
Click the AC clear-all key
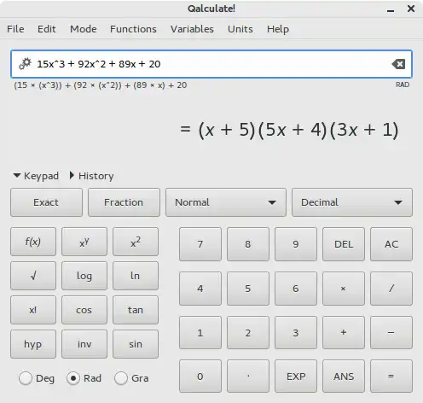391,244
